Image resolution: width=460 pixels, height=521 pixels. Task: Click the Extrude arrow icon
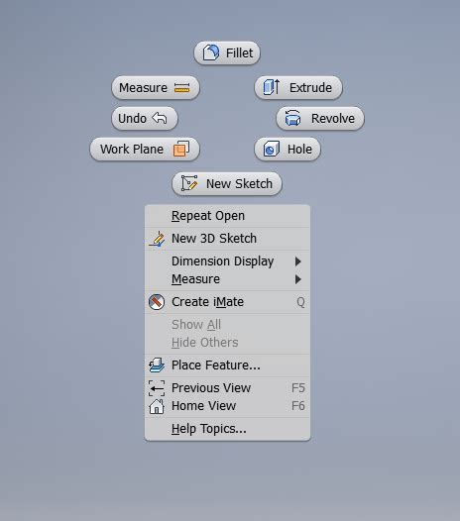272,87
